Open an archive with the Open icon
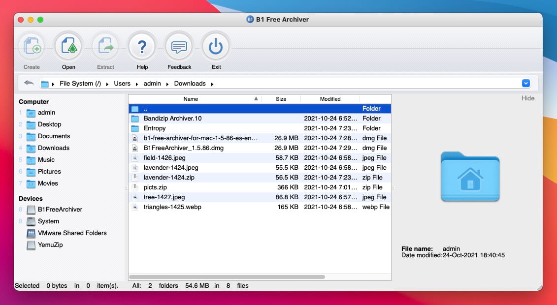 click(68, 47)
